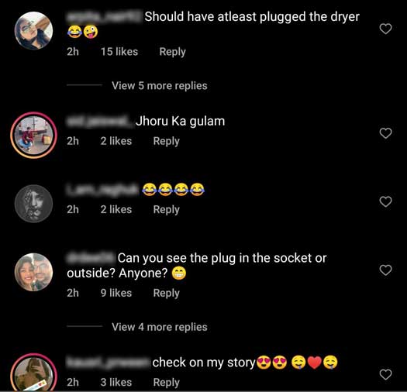Screen dimensions: 407x392
Task: Like the 'Jhoru Ka gulam' comment
Action: pos(385,133)
